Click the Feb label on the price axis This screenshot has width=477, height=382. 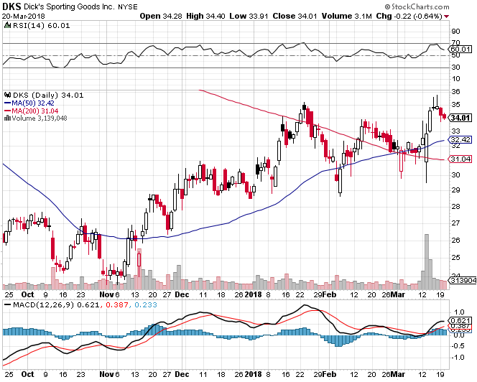pos(329,294)
